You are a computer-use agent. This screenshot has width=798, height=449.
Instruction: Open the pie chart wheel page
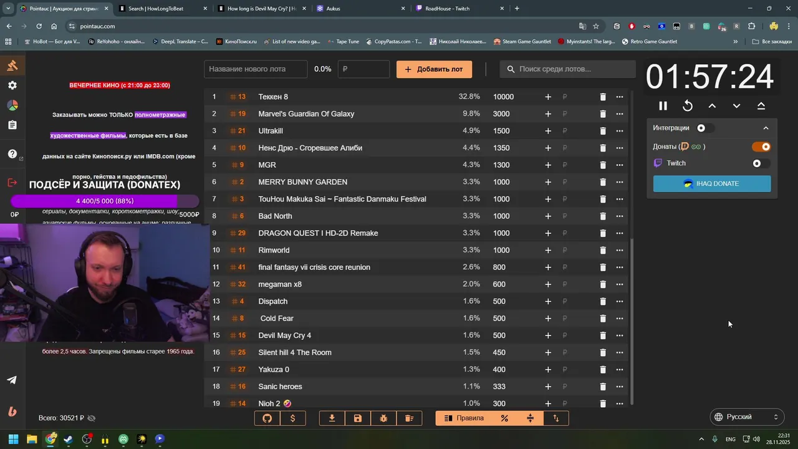12,105
